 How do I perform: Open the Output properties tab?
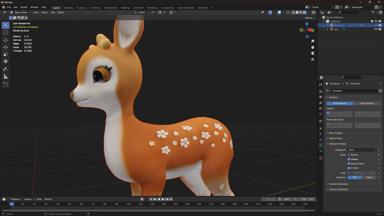point(321,97)
